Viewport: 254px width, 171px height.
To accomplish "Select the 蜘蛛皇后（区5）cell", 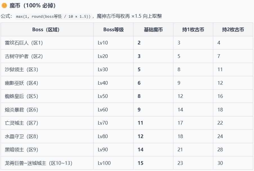I will [x=21, y=96].
